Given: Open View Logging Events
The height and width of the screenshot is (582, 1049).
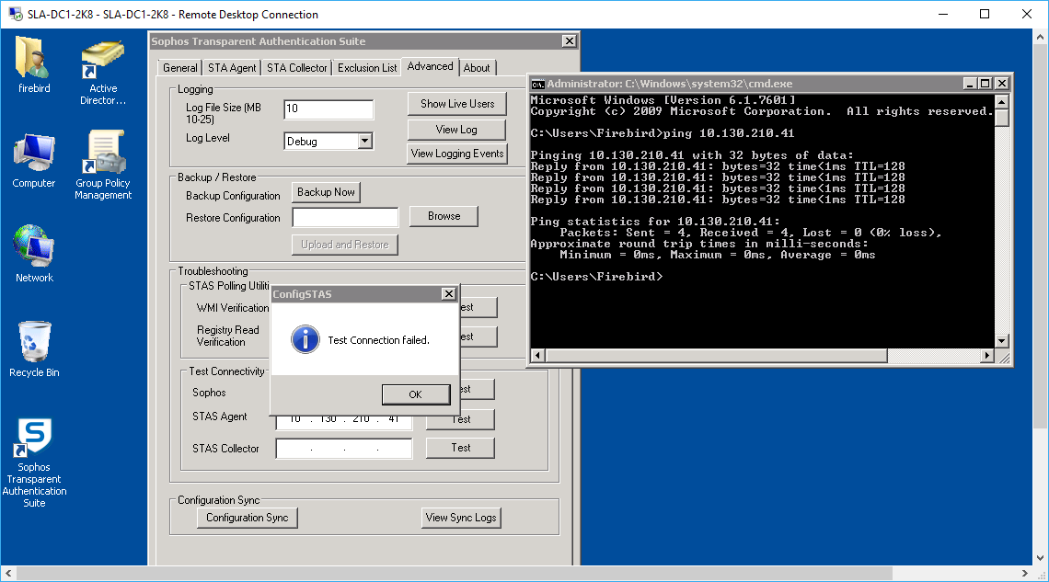Looking at the screenshot, I should [457, 154].
